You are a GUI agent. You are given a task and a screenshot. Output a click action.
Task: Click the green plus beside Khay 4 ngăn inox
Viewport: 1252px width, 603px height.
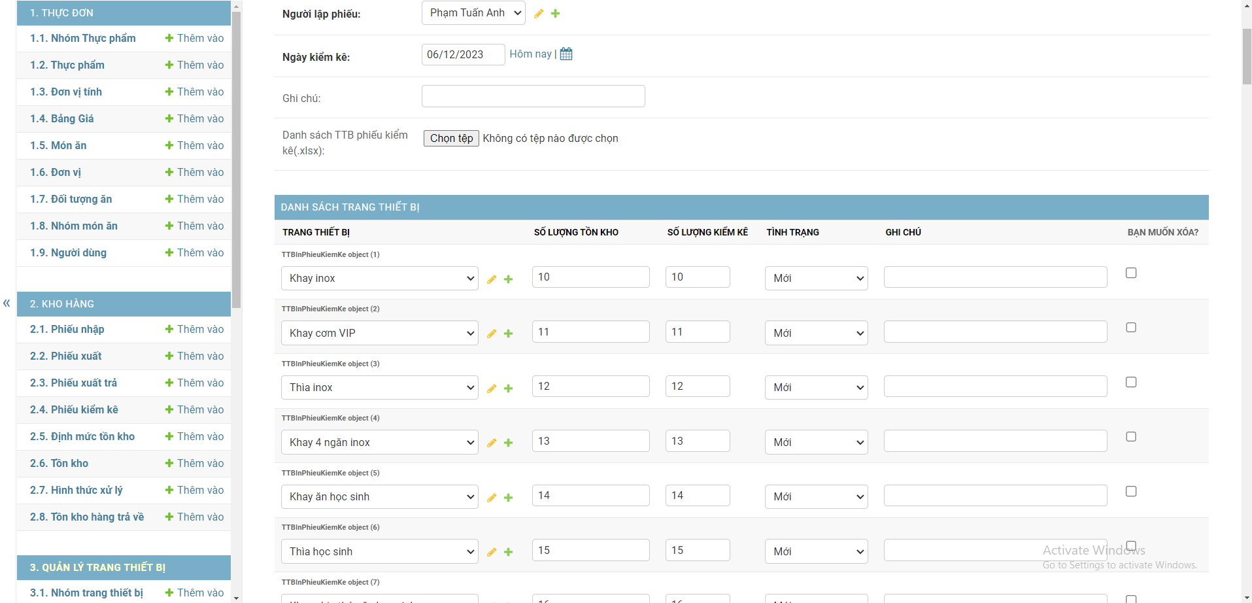509,443
